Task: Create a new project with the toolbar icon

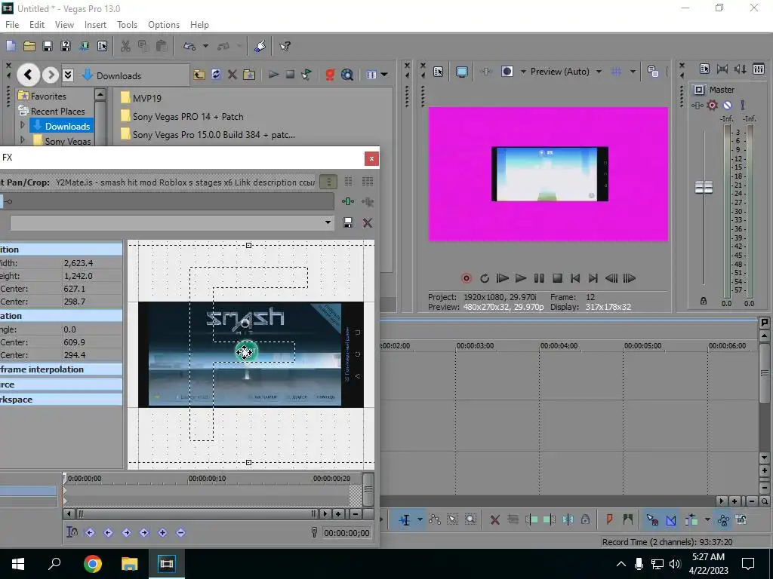Action: coord(11,46)
